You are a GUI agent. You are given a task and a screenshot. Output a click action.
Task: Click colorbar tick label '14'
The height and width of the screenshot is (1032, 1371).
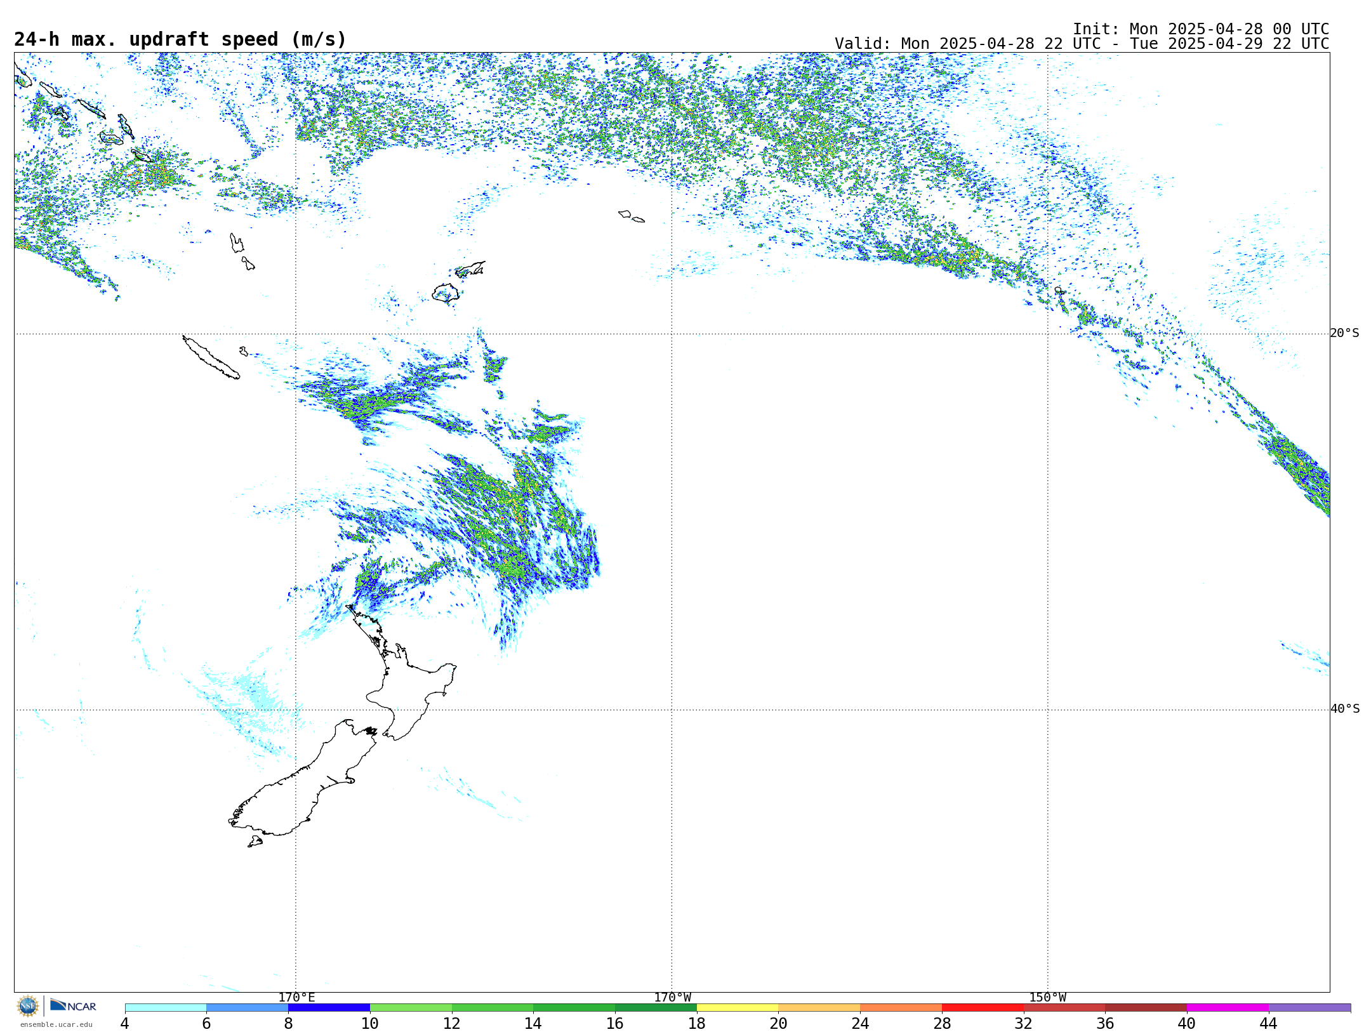tap(533, 1024)
